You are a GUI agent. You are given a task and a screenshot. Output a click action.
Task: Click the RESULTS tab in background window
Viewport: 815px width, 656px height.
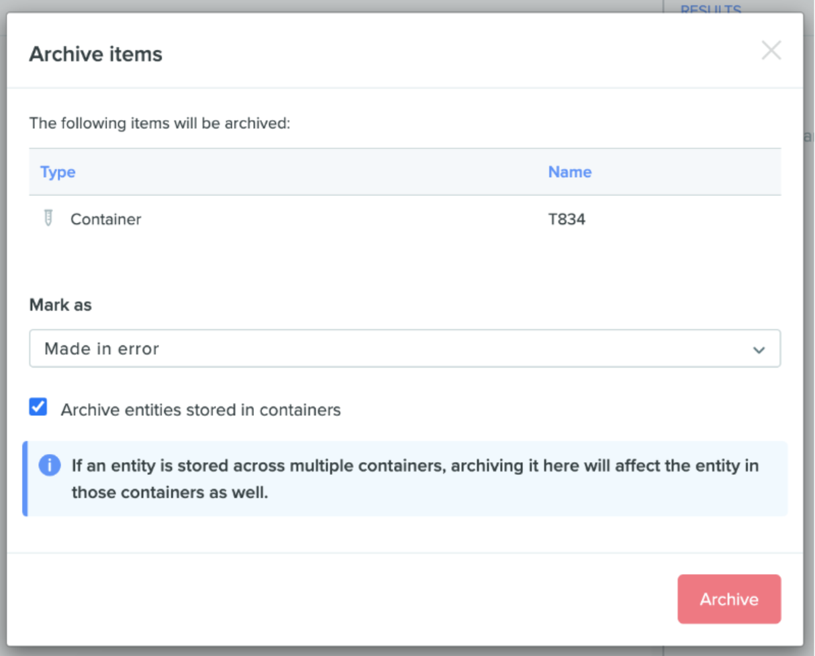(x=711, y=9)
